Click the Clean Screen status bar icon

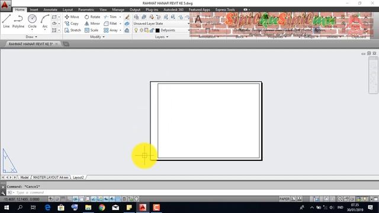tap(376, 199)
